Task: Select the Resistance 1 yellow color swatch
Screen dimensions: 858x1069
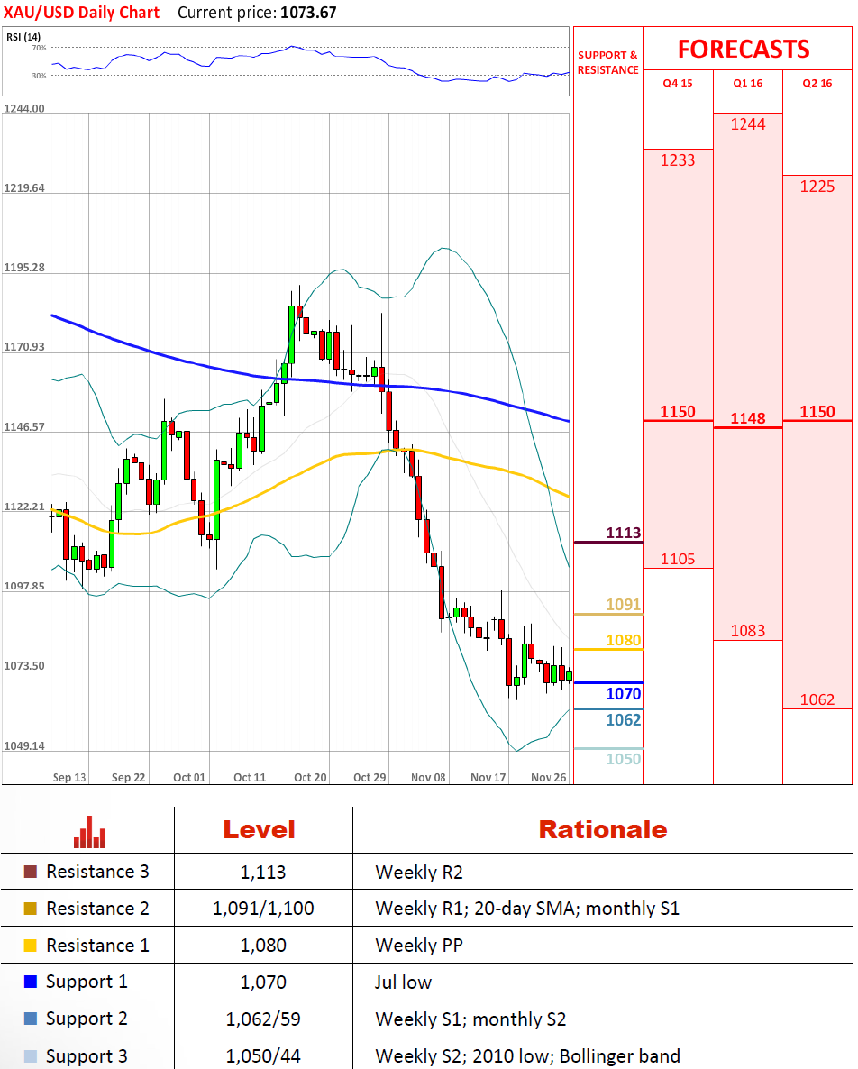Action: (30, 945)
